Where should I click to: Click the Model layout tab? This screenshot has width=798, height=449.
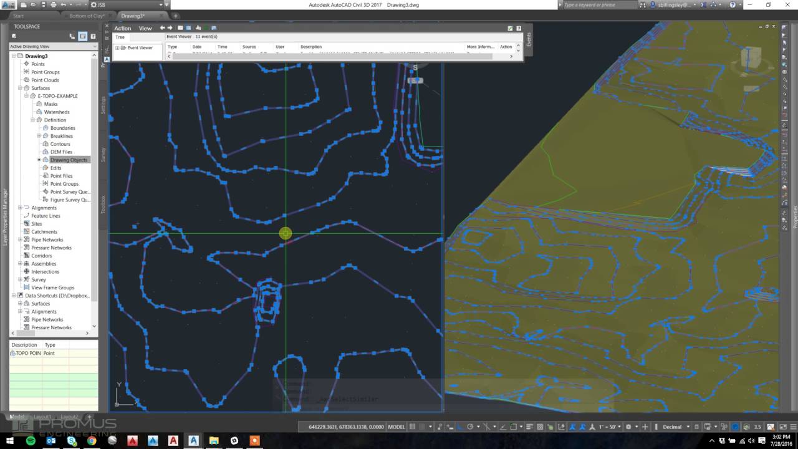pyautogui.click(x=17, y=417)
